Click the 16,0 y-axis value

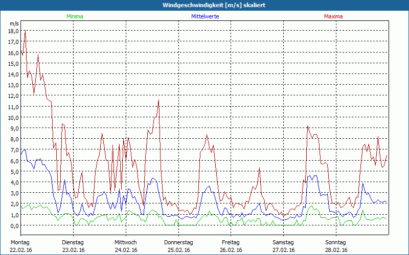13,53
